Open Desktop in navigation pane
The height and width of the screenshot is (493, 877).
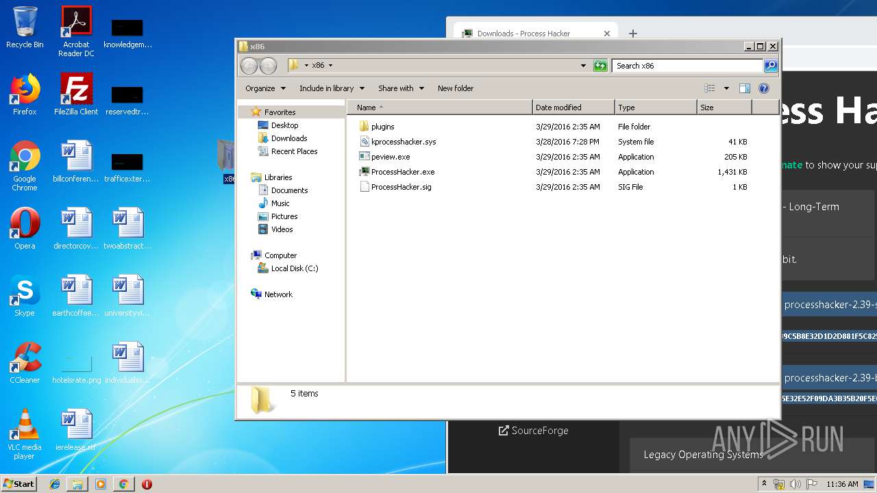[284, 125]
